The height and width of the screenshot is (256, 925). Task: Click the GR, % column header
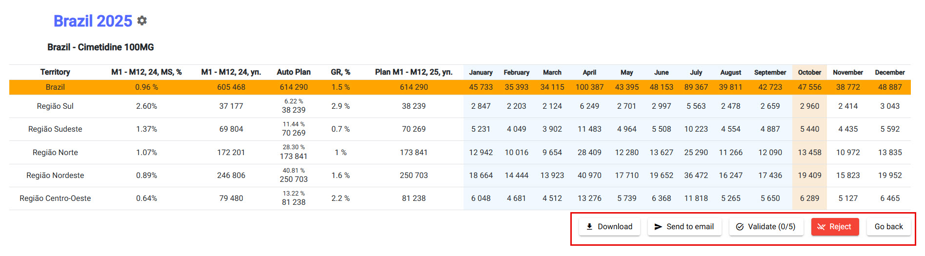pyautogui.click(x=341, y=72)
